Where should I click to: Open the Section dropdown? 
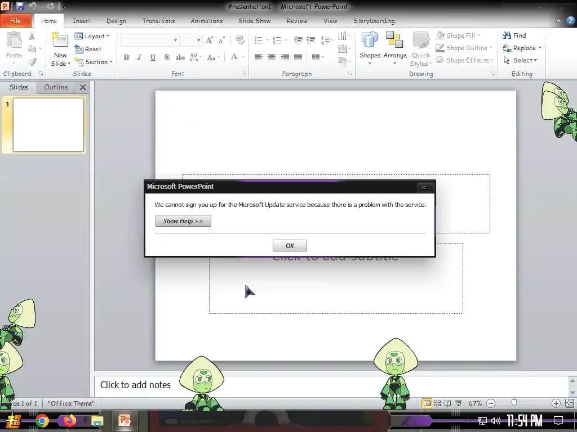tap(94, 62)
